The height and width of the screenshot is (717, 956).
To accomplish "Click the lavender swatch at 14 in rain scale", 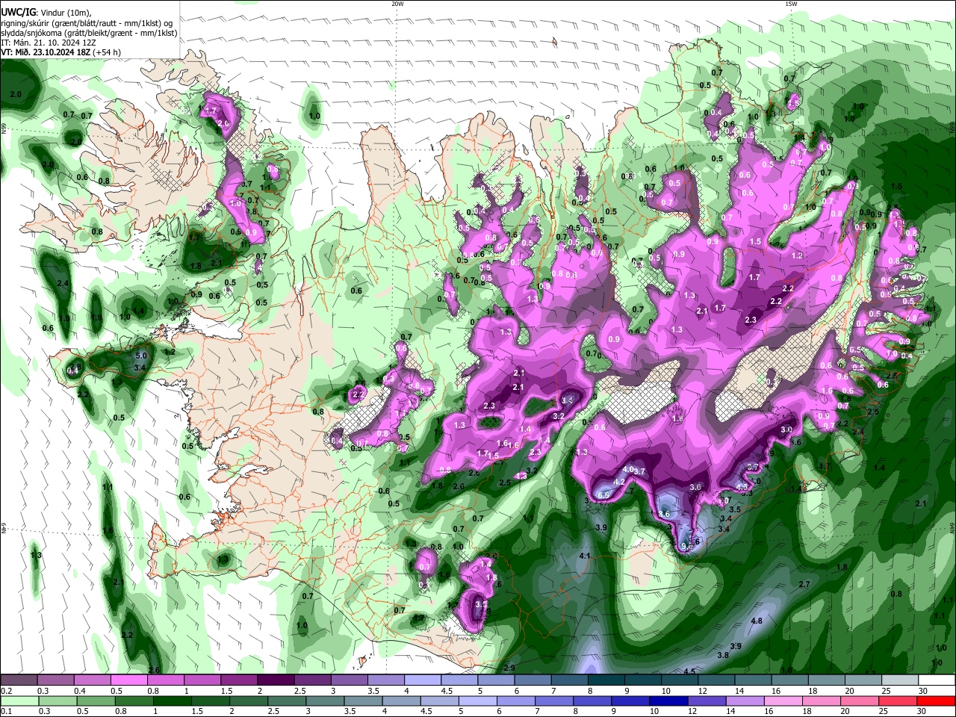I will (746, 701).
